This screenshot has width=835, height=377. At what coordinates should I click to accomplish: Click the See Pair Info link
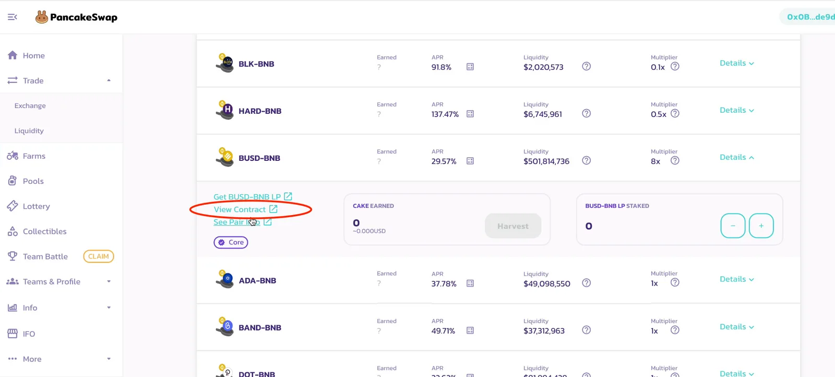pos(237,222)
